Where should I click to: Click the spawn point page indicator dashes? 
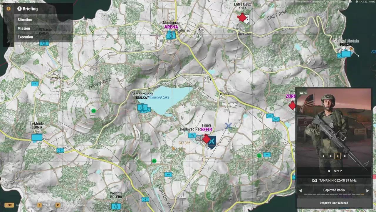334,194
